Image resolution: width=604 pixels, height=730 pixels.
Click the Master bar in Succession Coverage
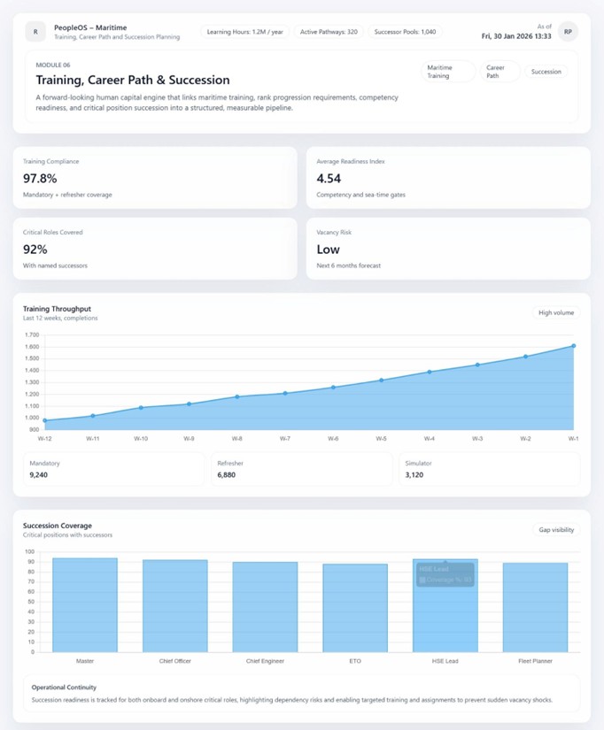pyautogui.click(x=85, y=605)
